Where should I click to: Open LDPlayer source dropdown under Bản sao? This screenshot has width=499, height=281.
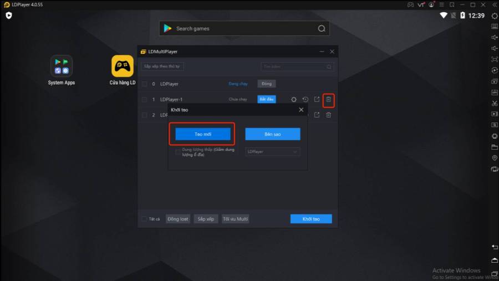coord(272,152)
